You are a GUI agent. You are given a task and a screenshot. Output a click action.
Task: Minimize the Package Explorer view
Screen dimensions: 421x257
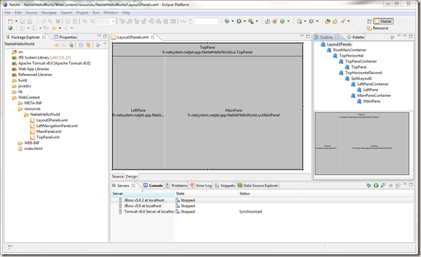pyautogui.click(x=99, y=36)
